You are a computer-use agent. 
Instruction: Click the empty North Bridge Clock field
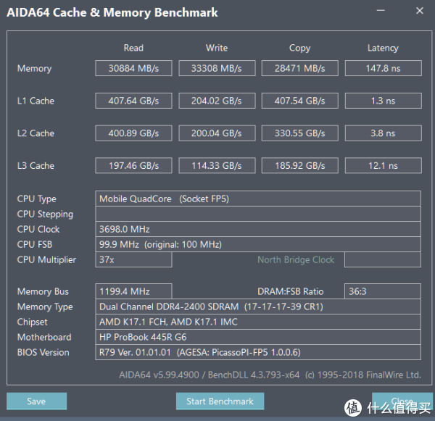click(383, 259)
